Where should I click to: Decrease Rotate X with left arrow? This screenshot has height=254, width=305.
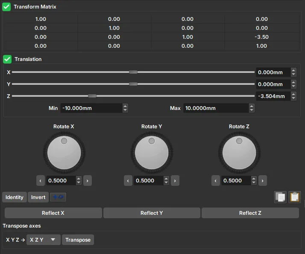(41, 181)
